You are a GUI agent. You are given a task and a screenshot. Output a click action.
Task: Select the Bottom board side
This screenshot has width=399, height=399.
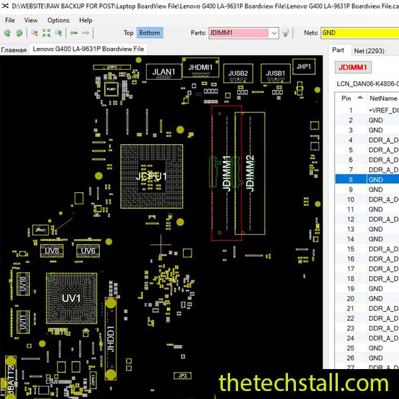tap(150, 33)
